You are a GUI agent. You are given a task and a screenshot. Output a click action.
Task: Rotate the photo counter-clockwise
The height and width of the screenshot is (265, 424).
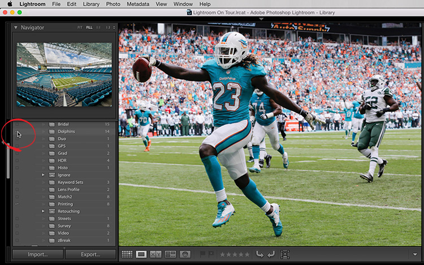tap(259, 254)
